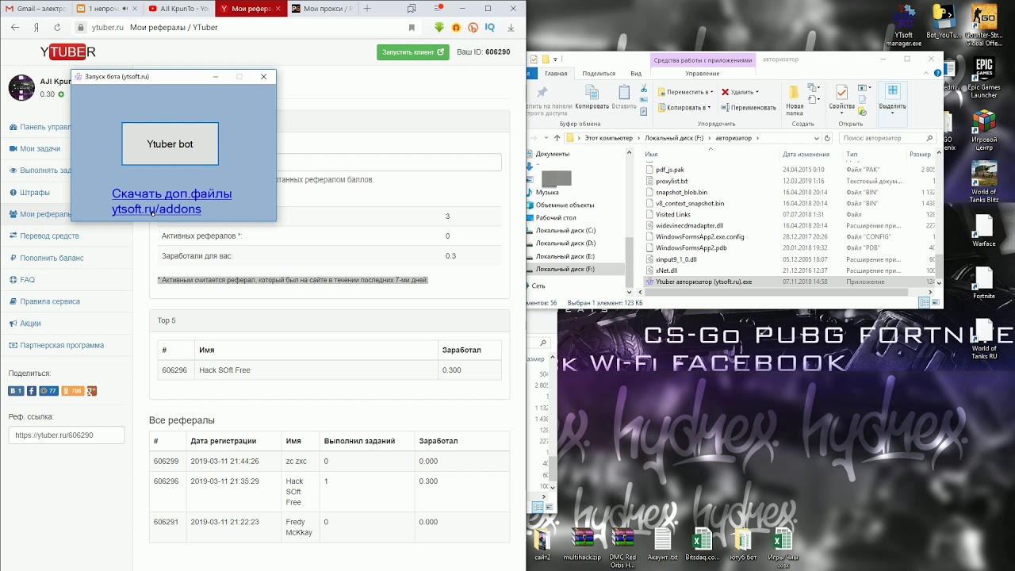Open the orange headphones extension icon
This screenshot has width=1015, height=571.
tap(456, 27)
